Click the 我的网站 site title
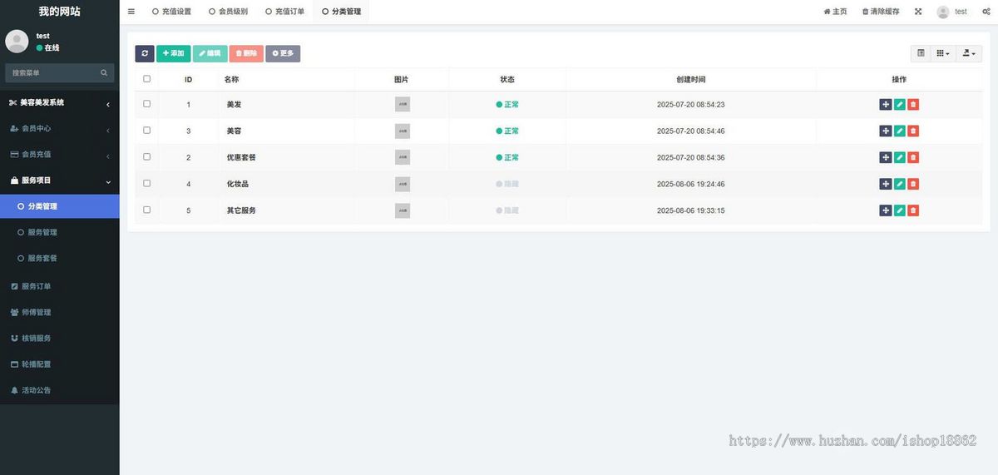This screenshot has width=998, height=475. click(60, 12)
